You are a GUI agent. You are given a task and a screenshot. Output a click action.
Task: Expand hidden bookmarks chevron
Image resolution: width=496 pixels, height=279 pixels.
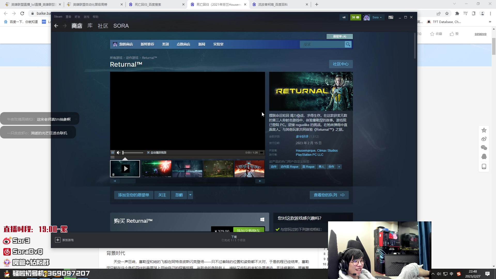(x=490, y=22)
